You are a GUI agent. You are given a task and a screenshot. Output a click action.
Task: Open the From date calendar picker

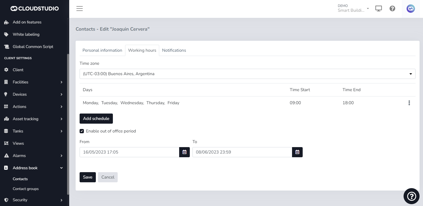click(x=184, y=152)
